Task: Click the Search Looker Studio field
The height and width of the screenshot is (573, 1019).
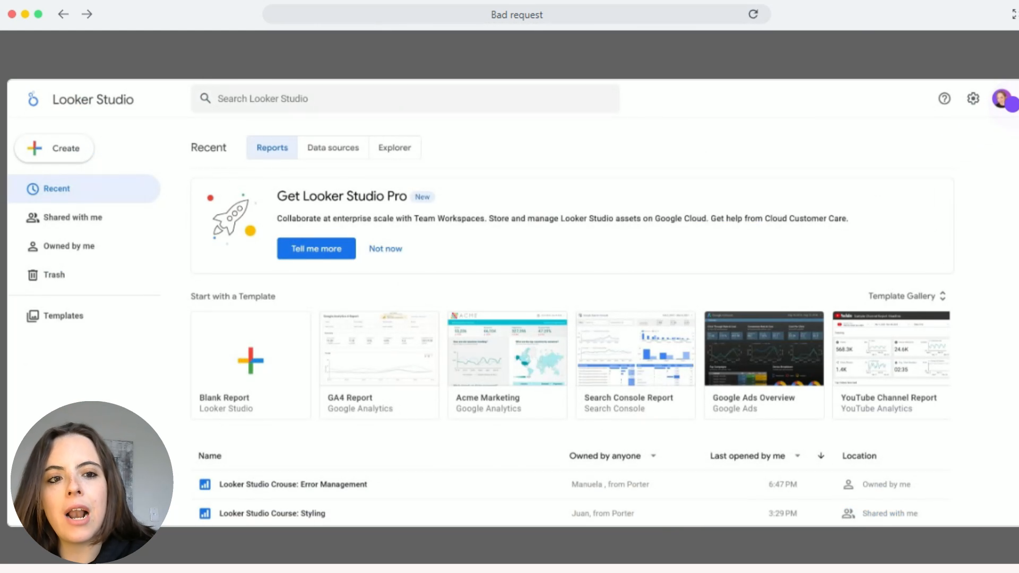Action: [405, 99]
